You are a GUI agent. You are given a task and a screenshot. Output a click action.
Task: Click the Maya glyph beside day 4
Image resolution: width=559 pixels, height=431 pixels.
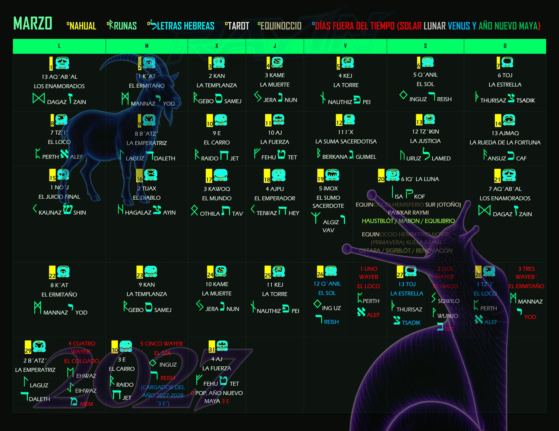(277, 62)
